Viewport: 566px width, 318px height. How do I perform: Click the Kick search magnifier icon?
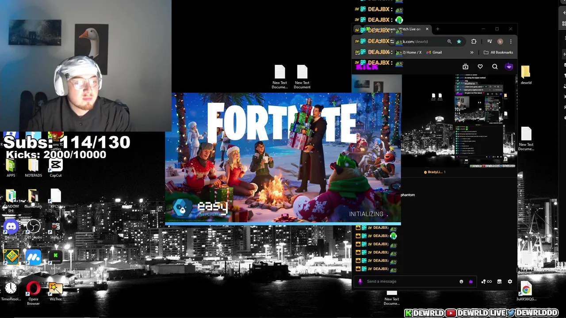click(x=495, y=67)
